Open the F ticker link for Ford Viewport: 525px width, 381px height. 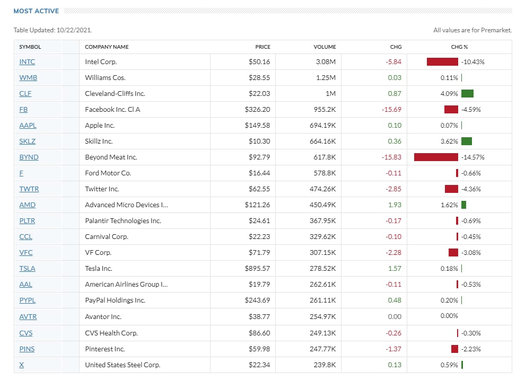(x=21, y=173)
